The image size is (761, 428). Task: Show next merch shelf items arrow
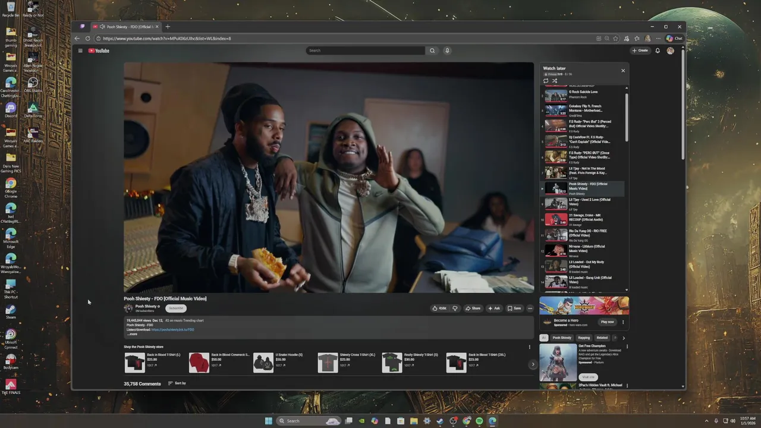(533, 364)
